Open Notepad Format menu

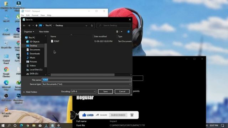point(35,15)
